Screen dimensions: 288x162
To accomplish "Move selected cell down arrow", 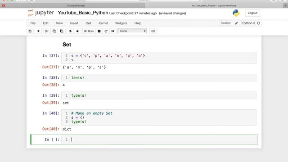I will (x=77, y=31).
